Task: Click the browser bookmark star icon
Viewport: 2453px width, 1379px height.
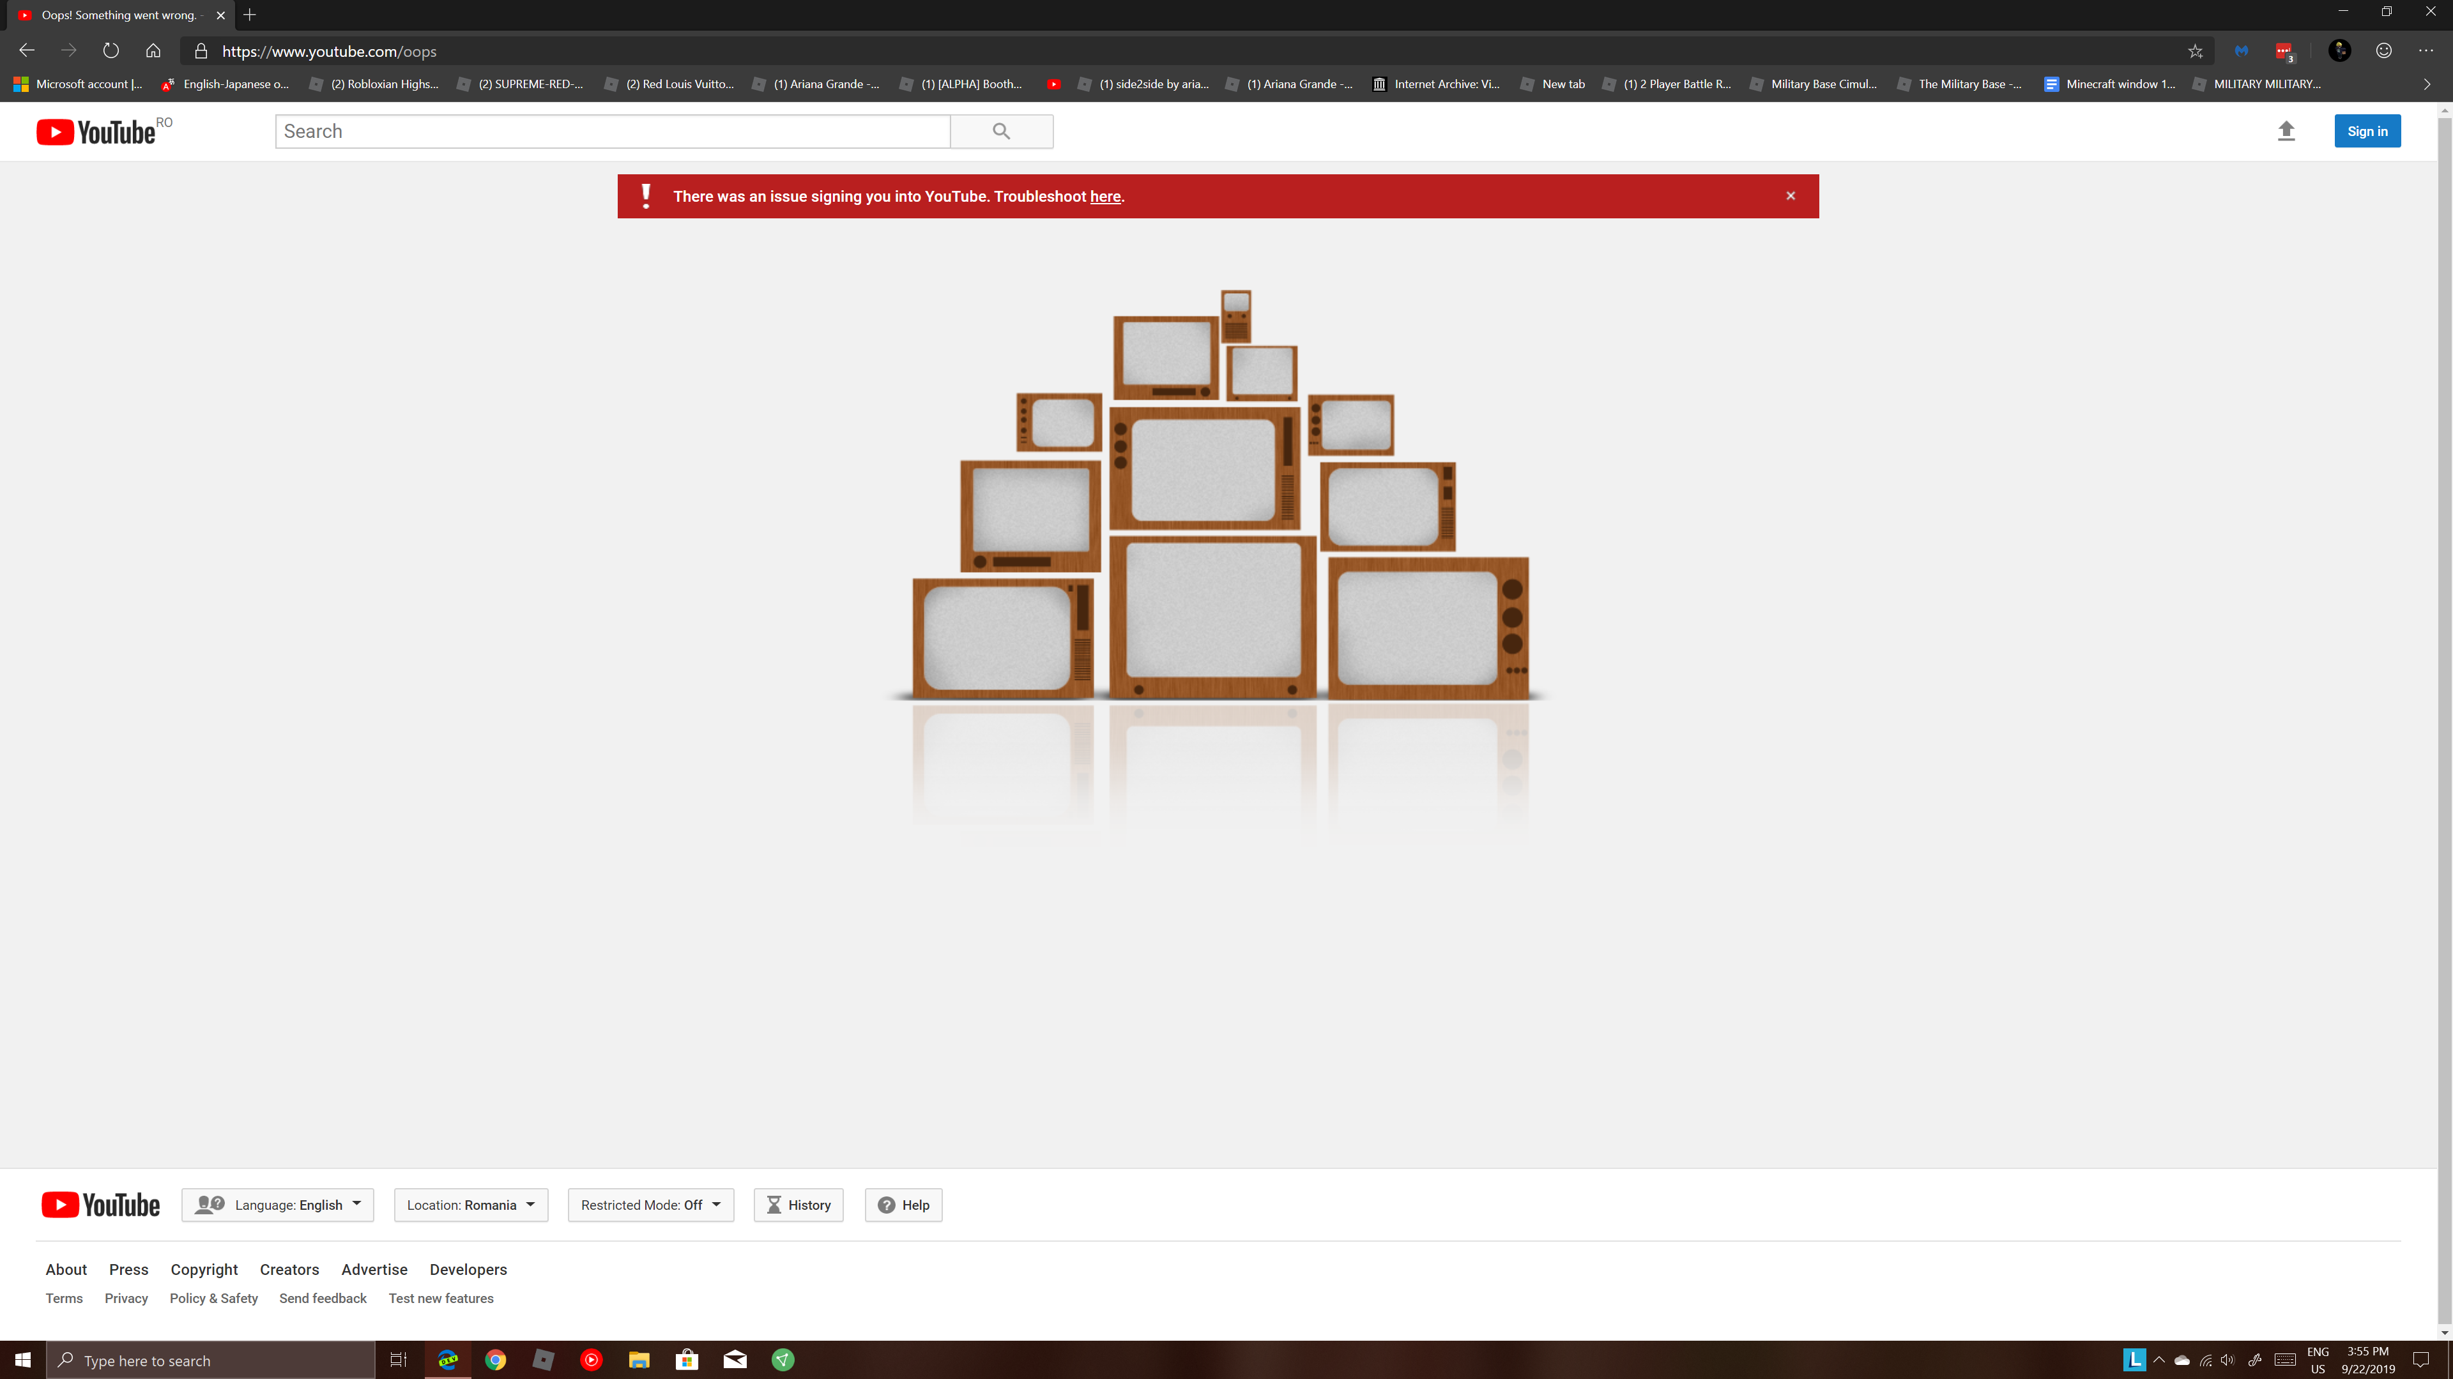Action: coord(2194,50)
